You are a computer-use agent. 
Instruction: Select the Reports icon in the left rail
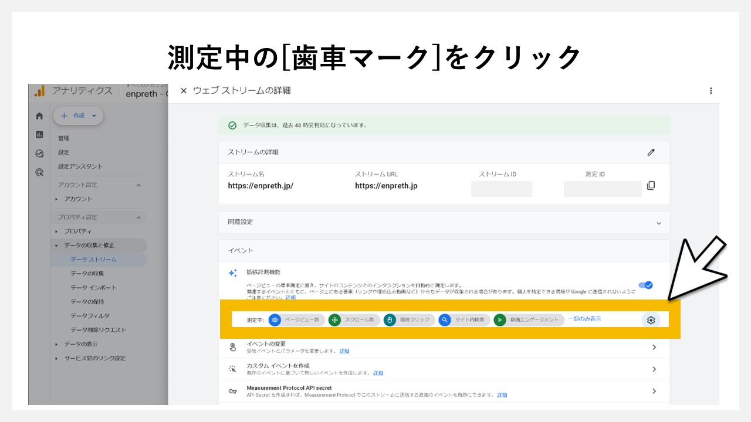[39, 134]
